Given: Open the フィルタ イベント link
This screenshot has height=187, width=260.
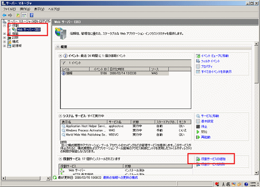Looking at the screenshot, I should tap(211, 61).
